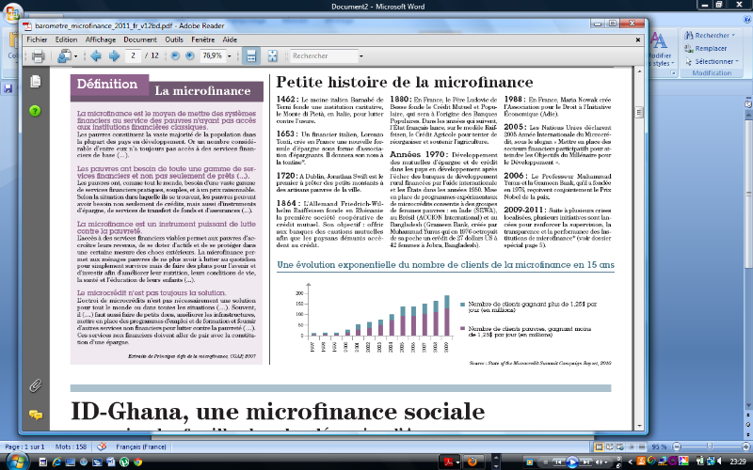Open the Aide menu
Image resolution: width=753 pixels, height=470 pixels.
(230, 39)
